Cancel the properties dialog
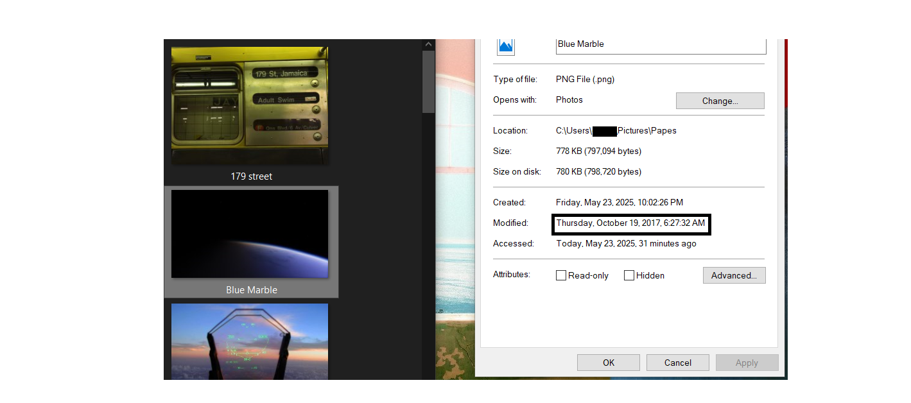 (678, 363)
